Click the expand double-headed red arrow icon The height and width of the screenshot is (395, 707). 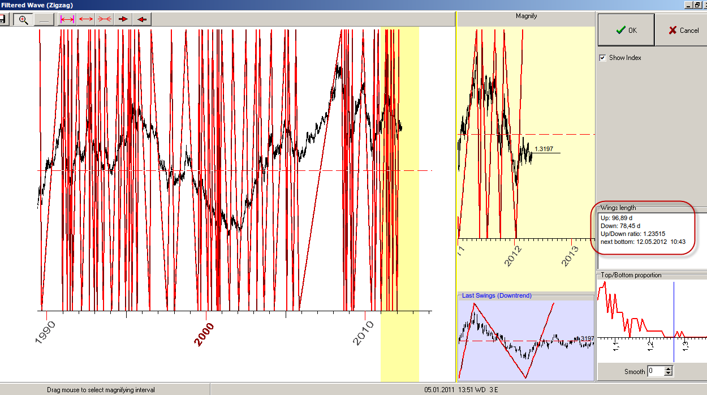(x=86, y=19)
